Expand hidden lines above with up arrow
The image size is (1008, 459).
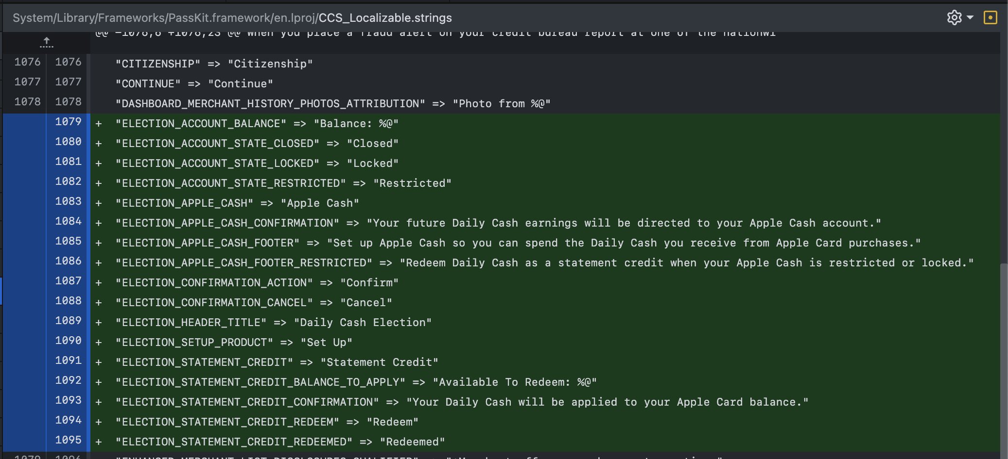pyautogui.click(x=46, y=42)
